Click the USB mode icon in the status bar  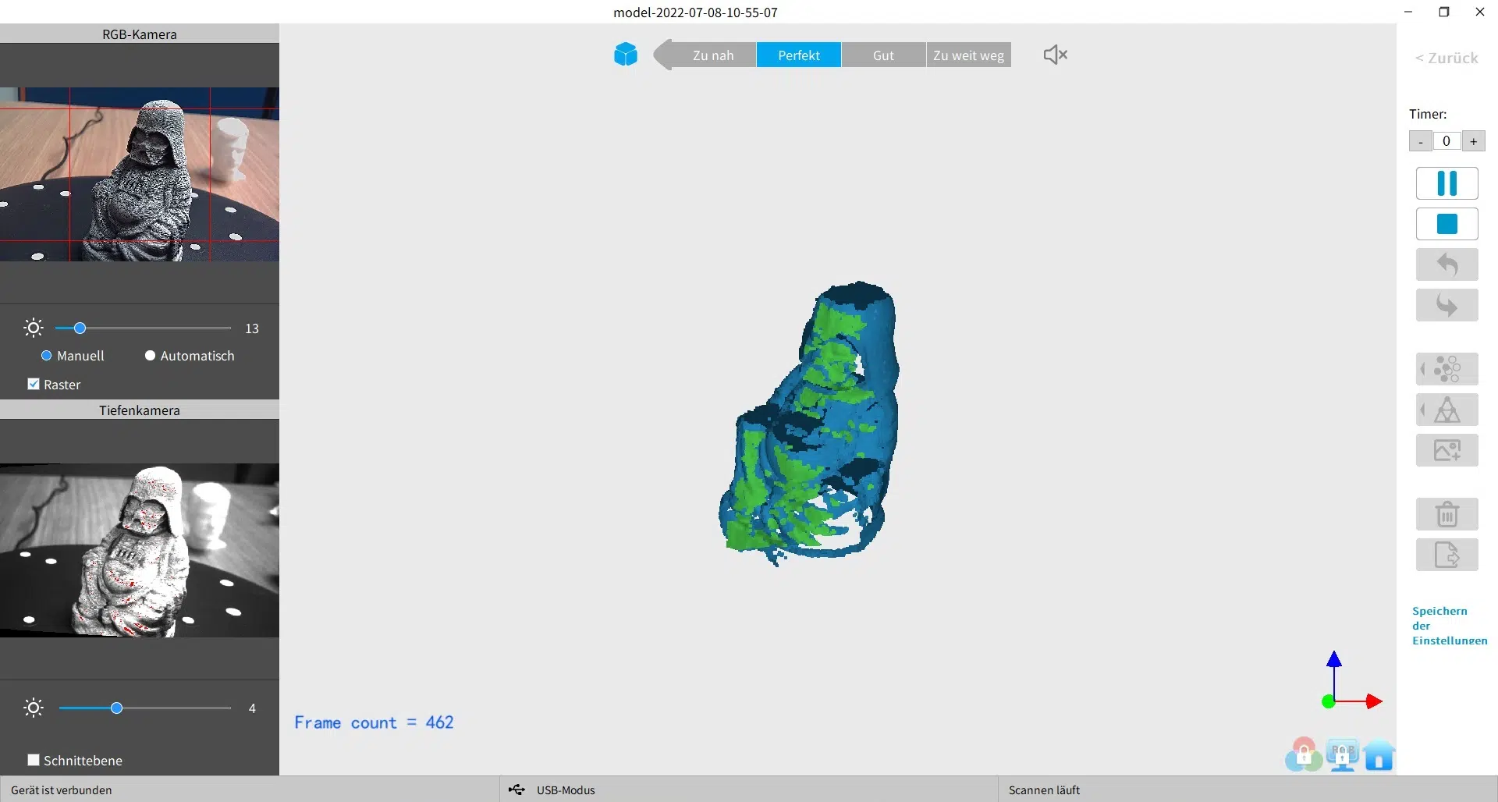(516, 790)
